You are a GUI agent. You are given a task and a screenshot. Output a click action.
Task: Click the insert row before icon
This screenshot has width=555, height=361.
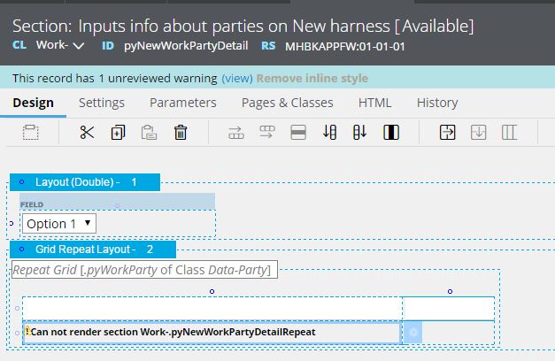236,133
